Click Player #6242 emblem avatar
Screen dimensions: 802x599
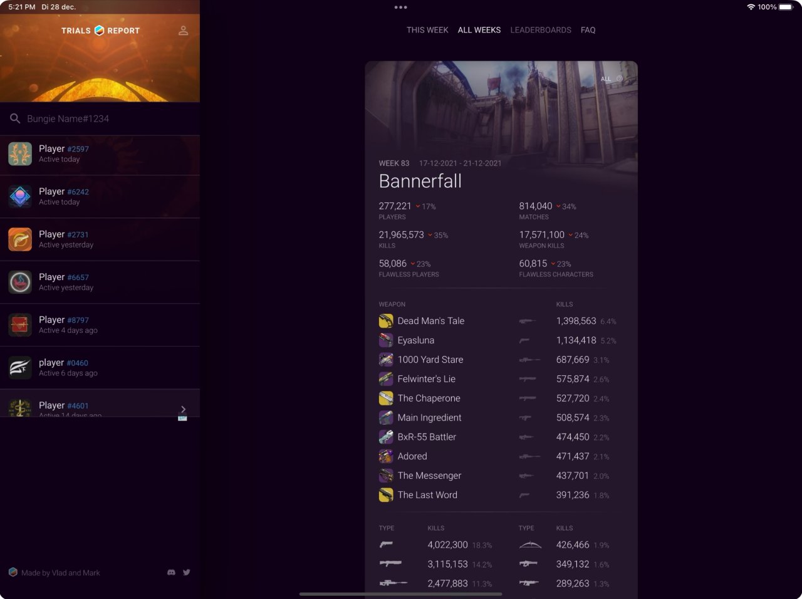point(20,197)
